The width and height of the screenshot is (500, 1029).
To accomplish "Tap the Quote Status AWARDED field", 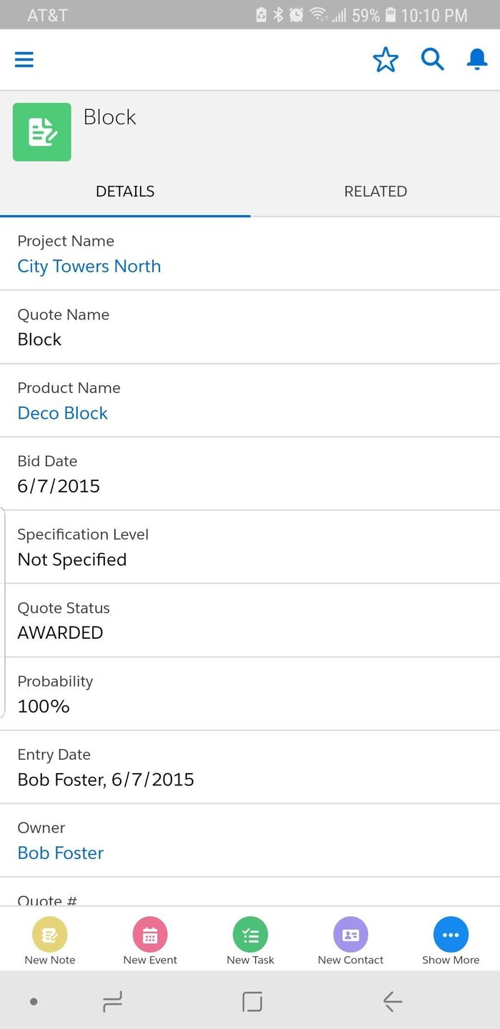I will 61,632.
